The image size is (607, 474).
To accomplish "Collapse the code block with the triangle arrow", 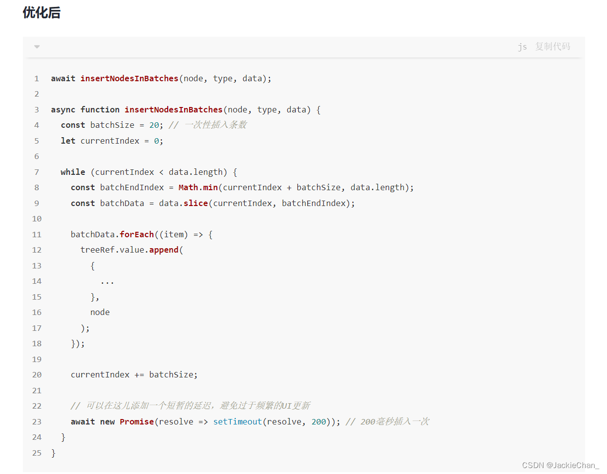I will [37, 47].
